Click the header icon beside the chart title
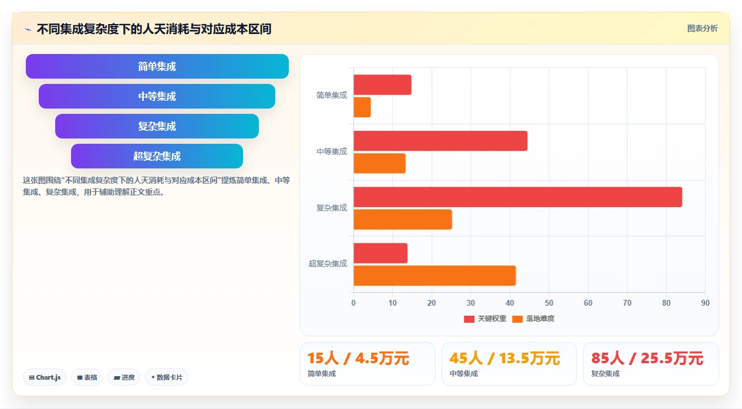Viewport: 742px width, 409px height. (x=28, y=29)
